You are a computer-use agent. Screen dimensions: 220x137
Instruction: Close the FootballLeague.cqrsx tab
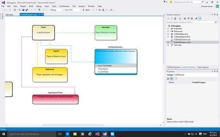(42, 14)
